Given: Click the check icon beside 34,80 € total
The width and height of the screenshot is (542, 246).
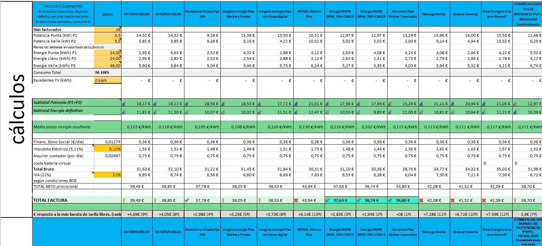Looking at the screenshot, I should point(390,200).
